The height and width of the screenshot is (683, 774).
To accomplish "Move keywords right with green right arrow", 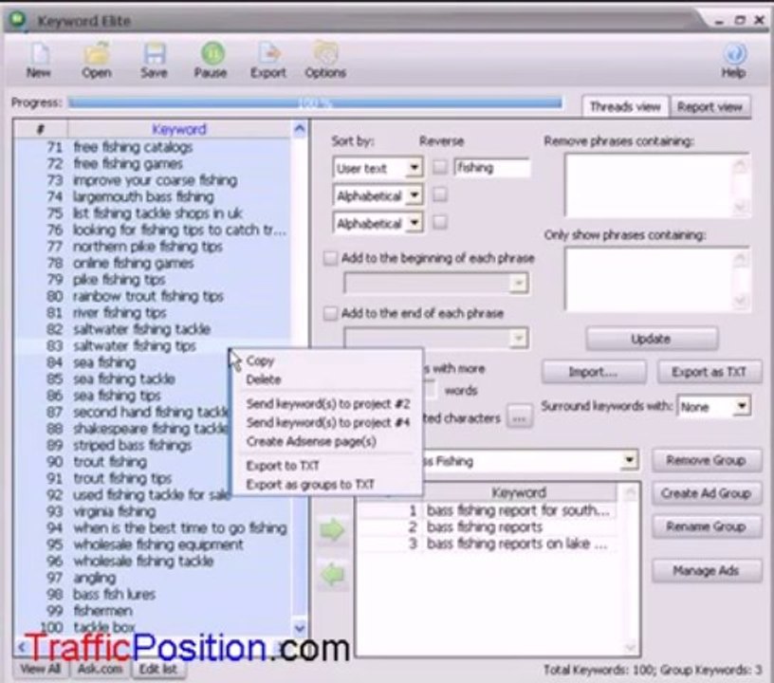I will click(333, 530).
